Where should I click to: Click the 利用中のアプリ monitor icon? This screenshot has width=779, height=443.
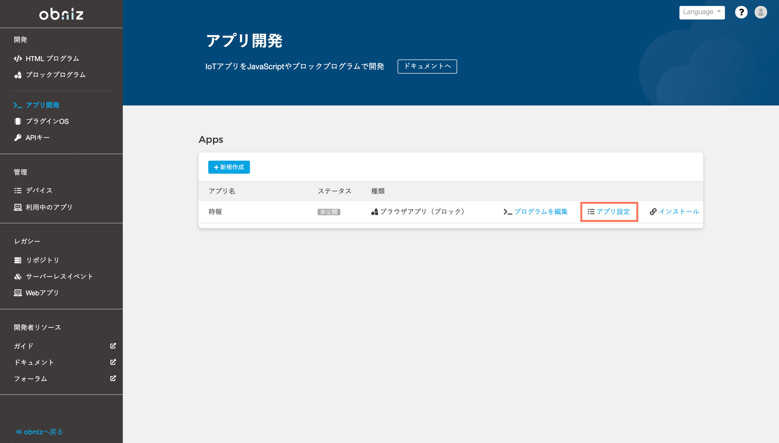tap(18, 207)
